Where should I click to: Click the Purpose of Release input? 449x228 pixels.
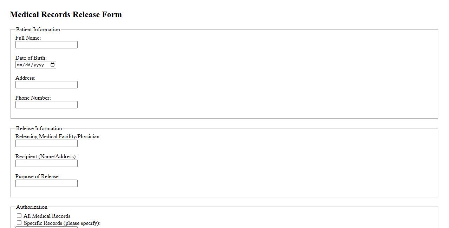pyautogui.click(x=46, y=183)
